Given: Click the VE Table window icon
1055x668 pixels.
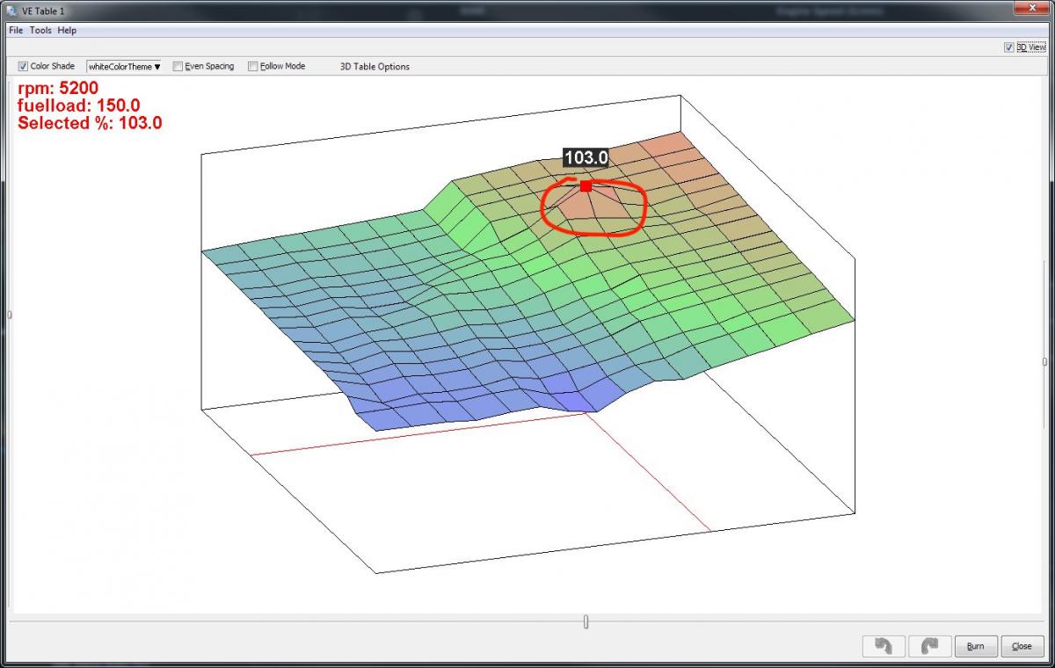Looking at the screenshot, I should point(11,11).
